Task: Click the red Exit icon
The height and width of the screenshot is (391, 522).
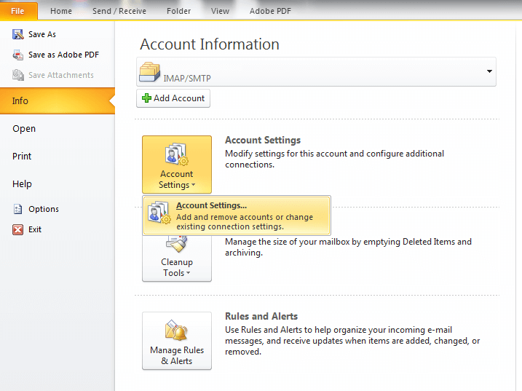Action: click(x=18, y=229)
